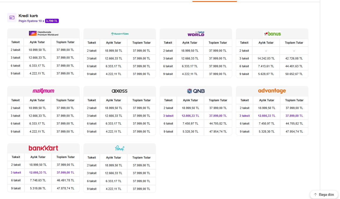Click Bonus total 44.481,63 TL
Image resolution: width=340 pixels, height=199 pixels.
294,66
